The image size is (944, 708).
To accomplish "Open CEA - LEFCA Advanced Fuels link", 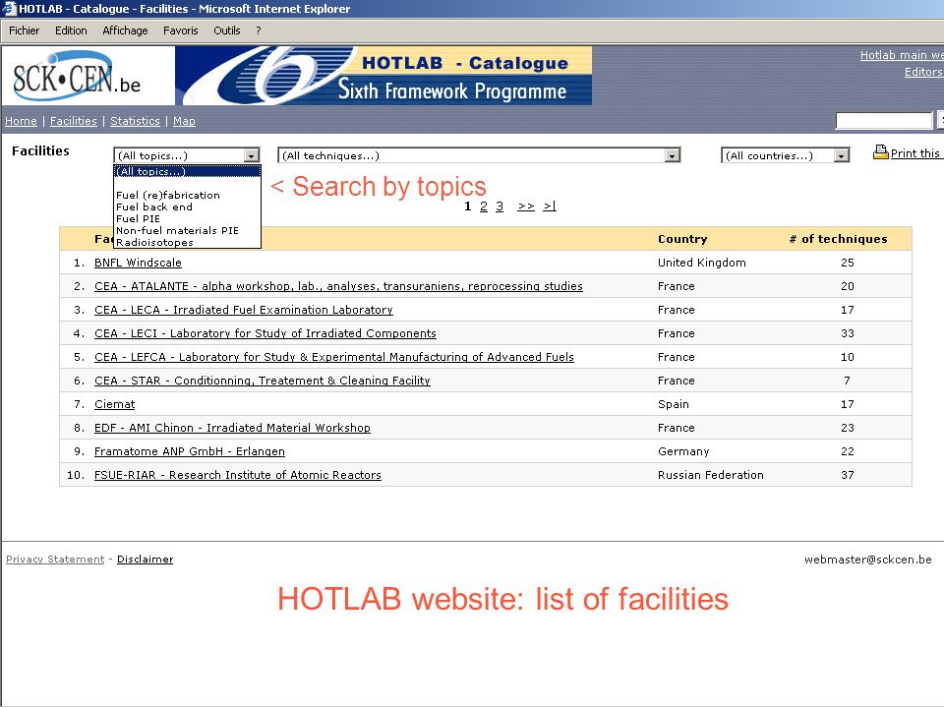I will click(334, 357).
